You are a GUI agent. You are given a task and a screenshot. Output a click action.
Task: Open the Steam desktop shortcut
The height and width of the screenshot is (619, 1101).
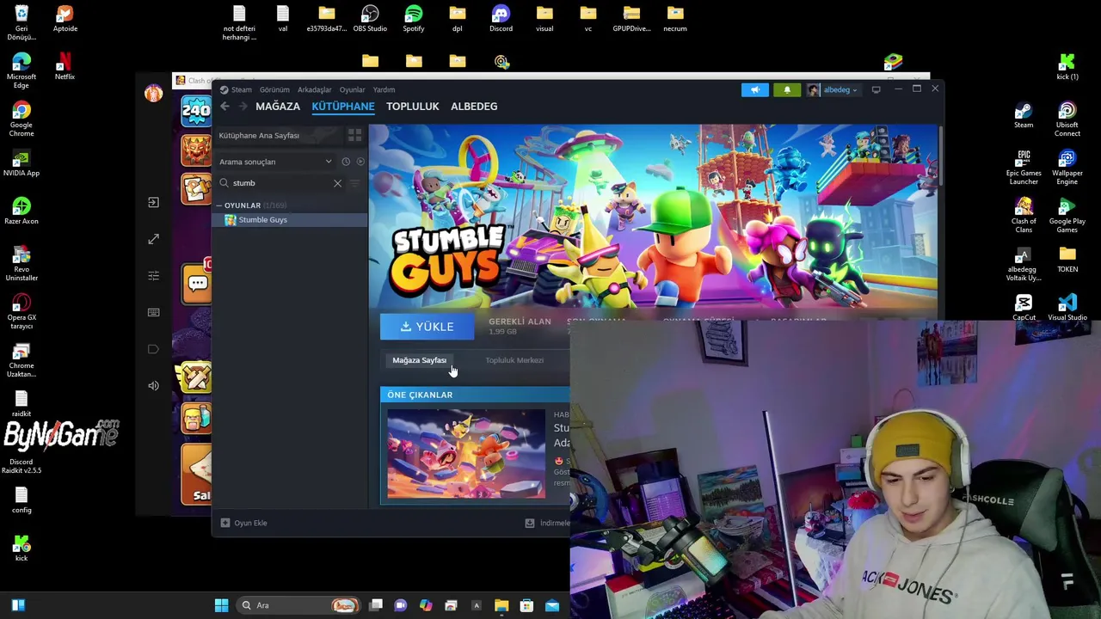(1024, 115)
